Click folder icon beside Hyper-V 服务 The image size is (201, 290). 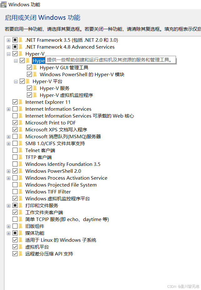35,88
